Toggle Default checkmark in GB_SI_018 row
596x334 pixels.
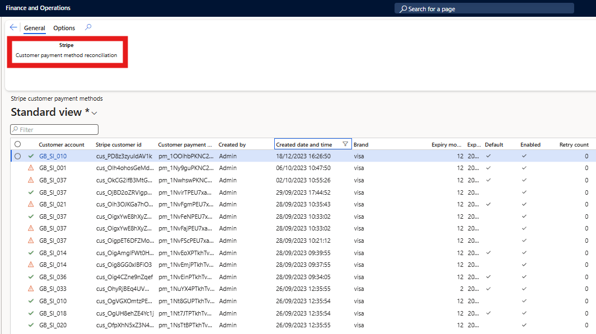pyautogui.click(x=489, y=313)
